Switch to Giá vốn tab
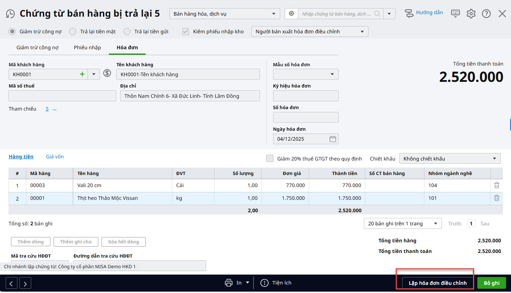Screen dimensions: 511x293 point(55,157)
